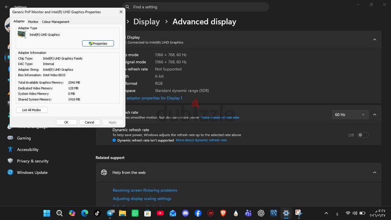Screen dimensions: 391x220
Task: Open the Mail app from the taskbar
Action: (x=173, y=213)
